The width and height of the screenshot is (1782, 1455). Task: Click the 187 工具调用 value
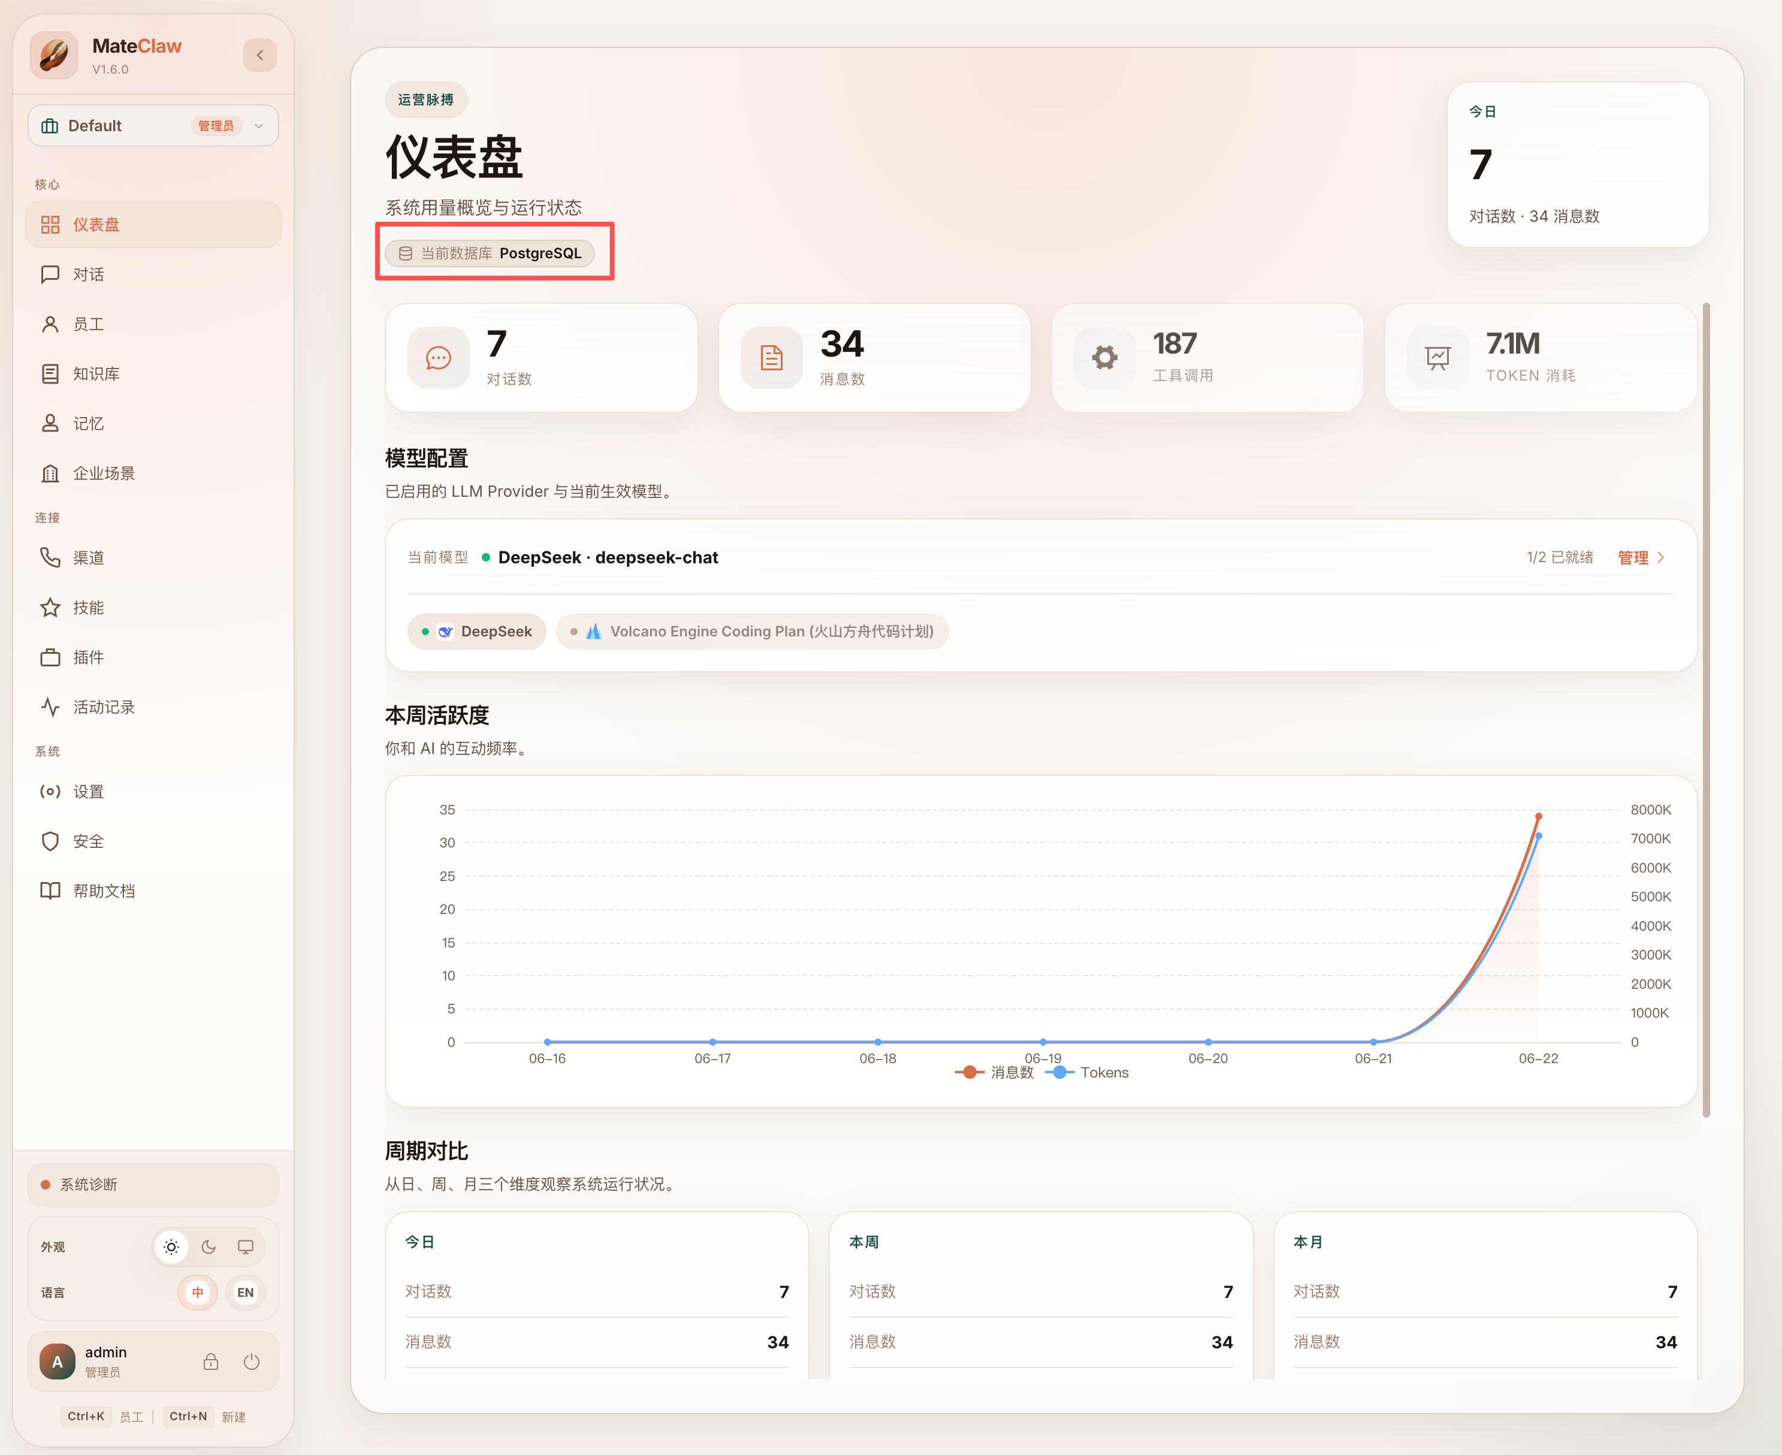1174,343
